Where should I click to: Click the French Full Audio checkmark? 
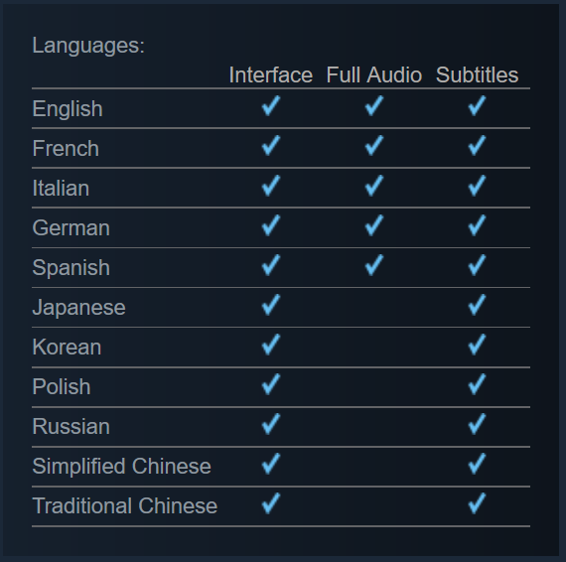[374, 145]
